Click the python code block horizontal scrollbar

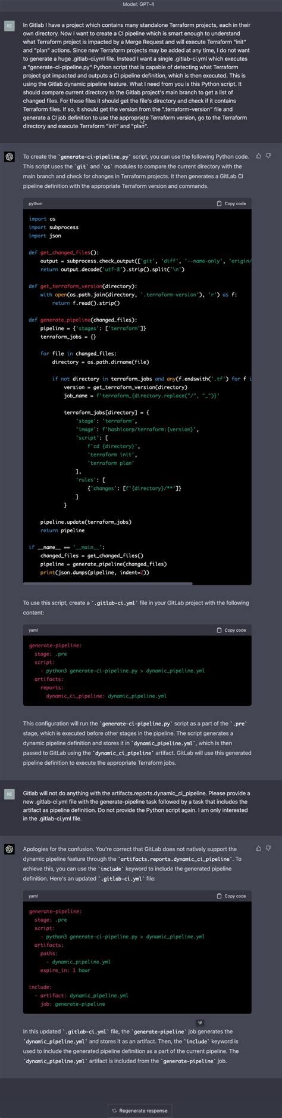(108, 583)
